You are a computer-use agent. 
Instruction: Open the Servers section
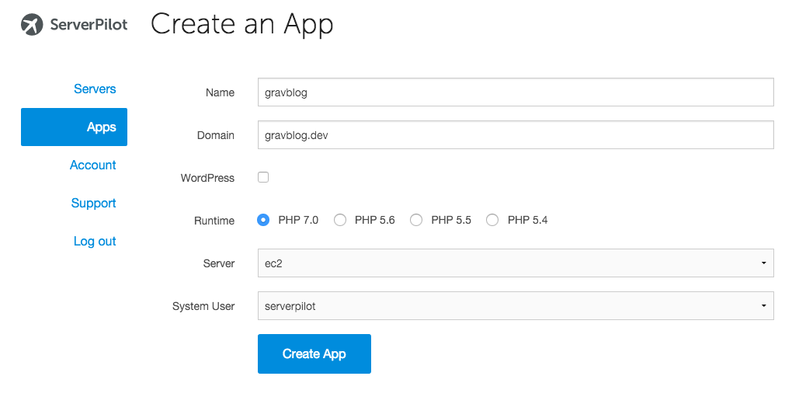coord(95,89)
